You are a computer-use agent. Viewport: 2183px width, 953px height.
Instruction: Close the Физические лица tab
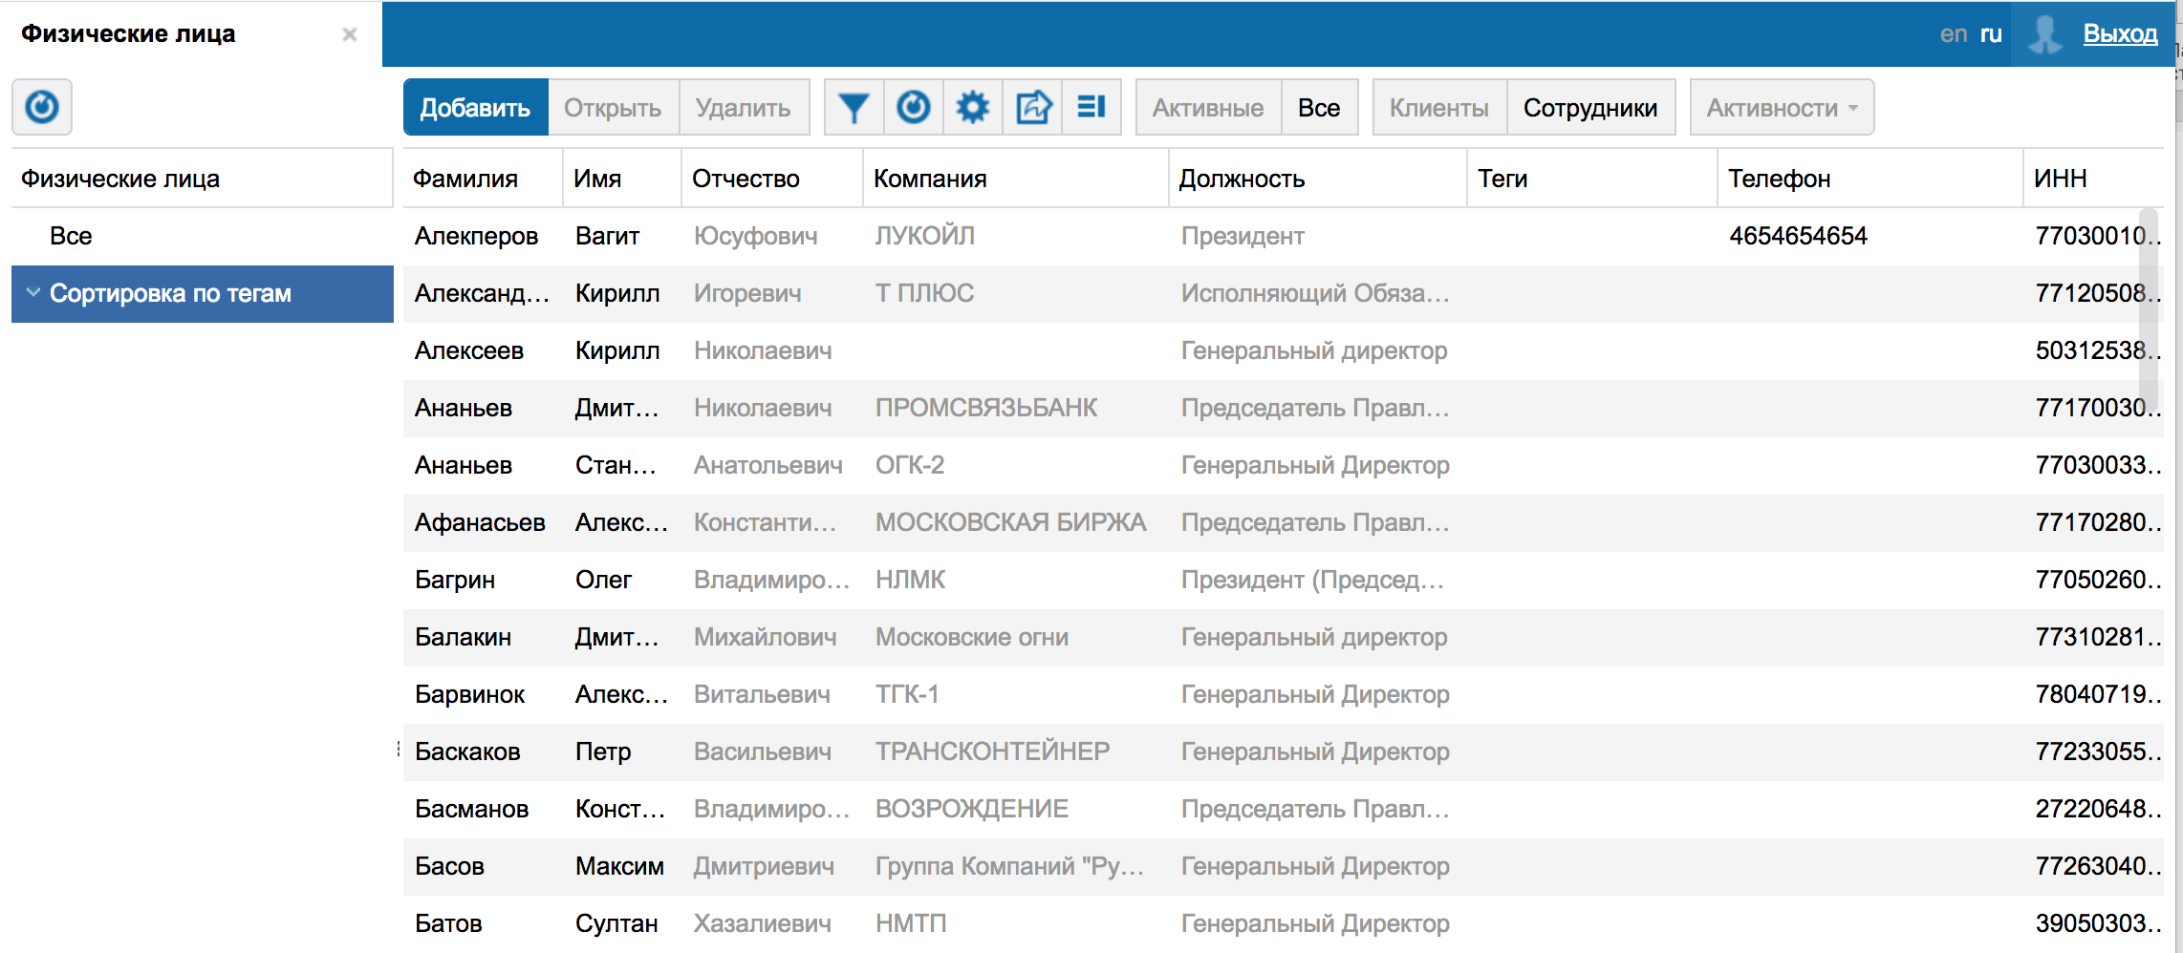[350, 34]
